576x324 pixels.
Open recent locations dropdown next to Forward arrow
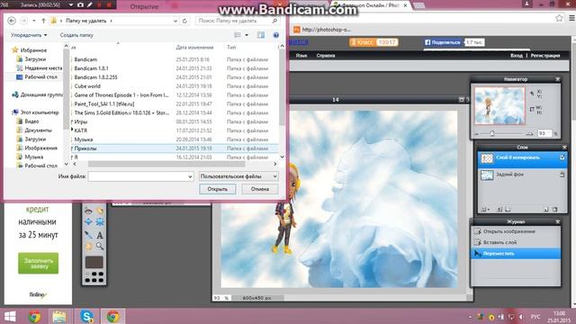pos(34,21)
